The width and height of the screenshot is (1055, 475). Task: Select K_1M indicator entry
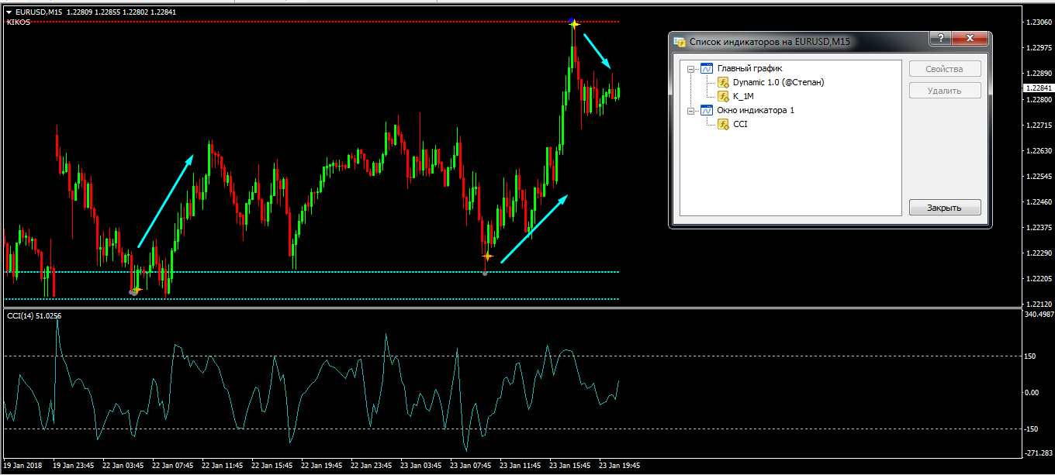point(743,96)
